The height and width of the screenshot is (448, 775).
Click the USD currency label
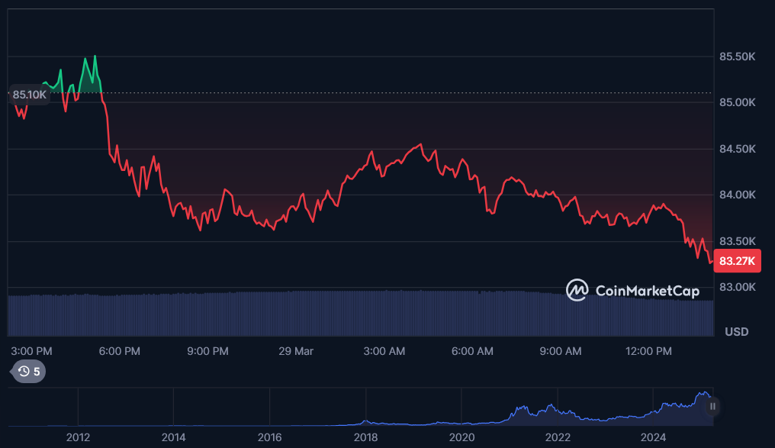[x=736, y=332]
